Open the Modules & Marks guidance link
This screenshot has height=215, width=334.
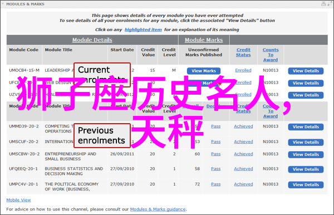158,209
